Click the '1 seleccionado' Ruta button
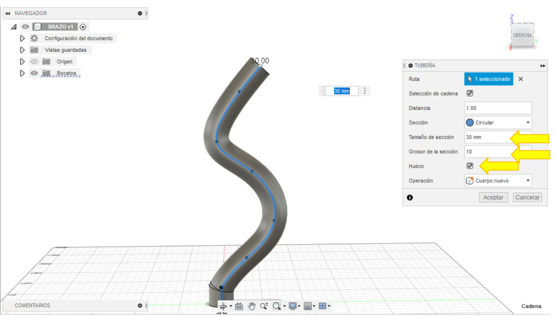Screen dimensions: 555x317 pyautogui.click(x=489, y=79)
